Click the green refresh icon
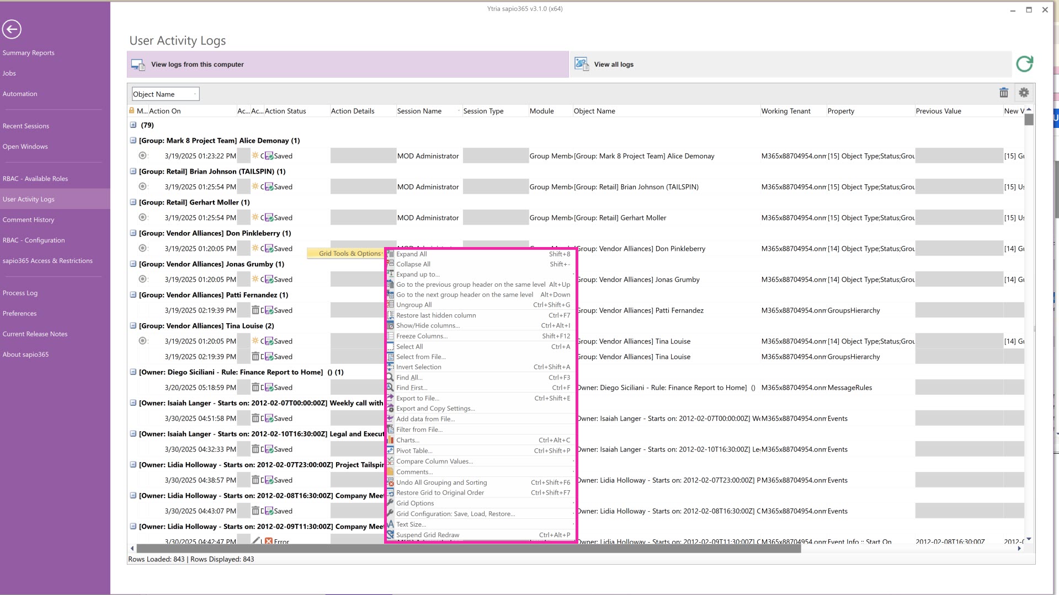The image size is (1059, 595). pos(1024,64)
